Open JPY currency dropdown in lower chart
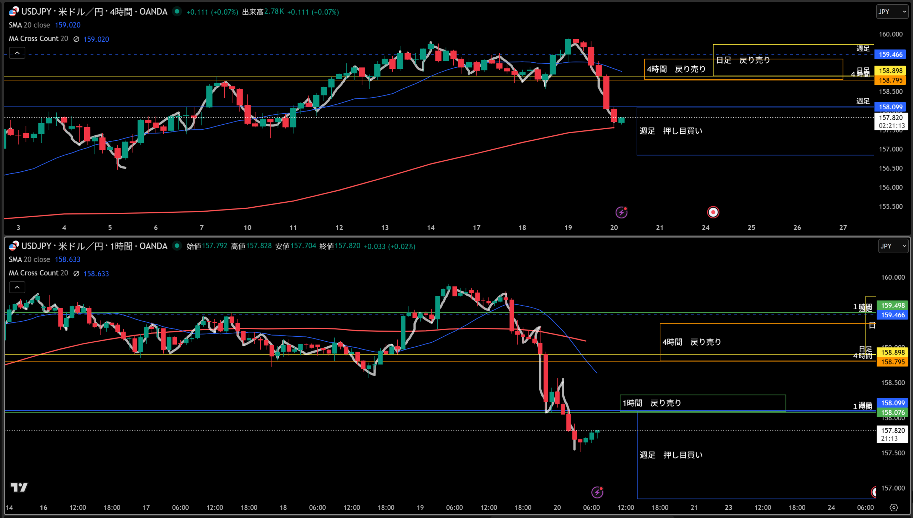The width and height of the screenshot is (913, 518). point(893,246)
